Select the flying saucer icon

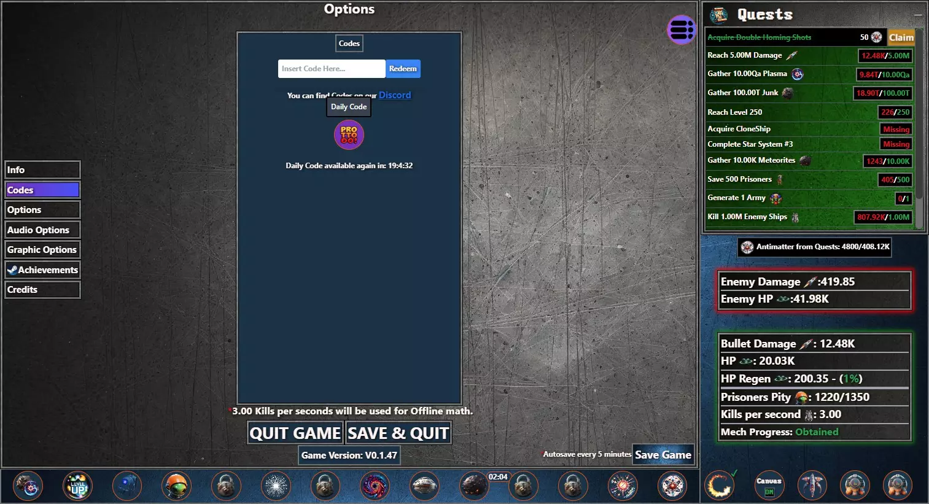point(424,486)
